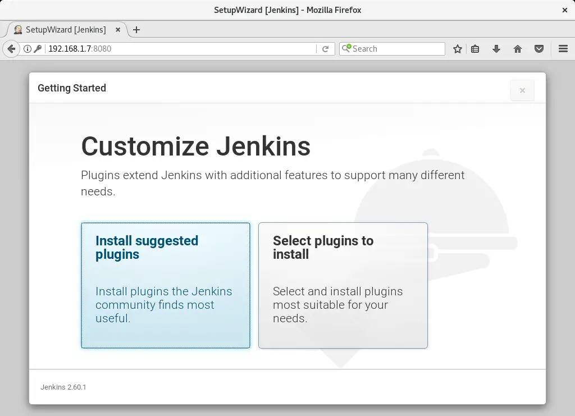Open the downloads arrow icon
Screen dimensions: 575x416
pos(496,49)
